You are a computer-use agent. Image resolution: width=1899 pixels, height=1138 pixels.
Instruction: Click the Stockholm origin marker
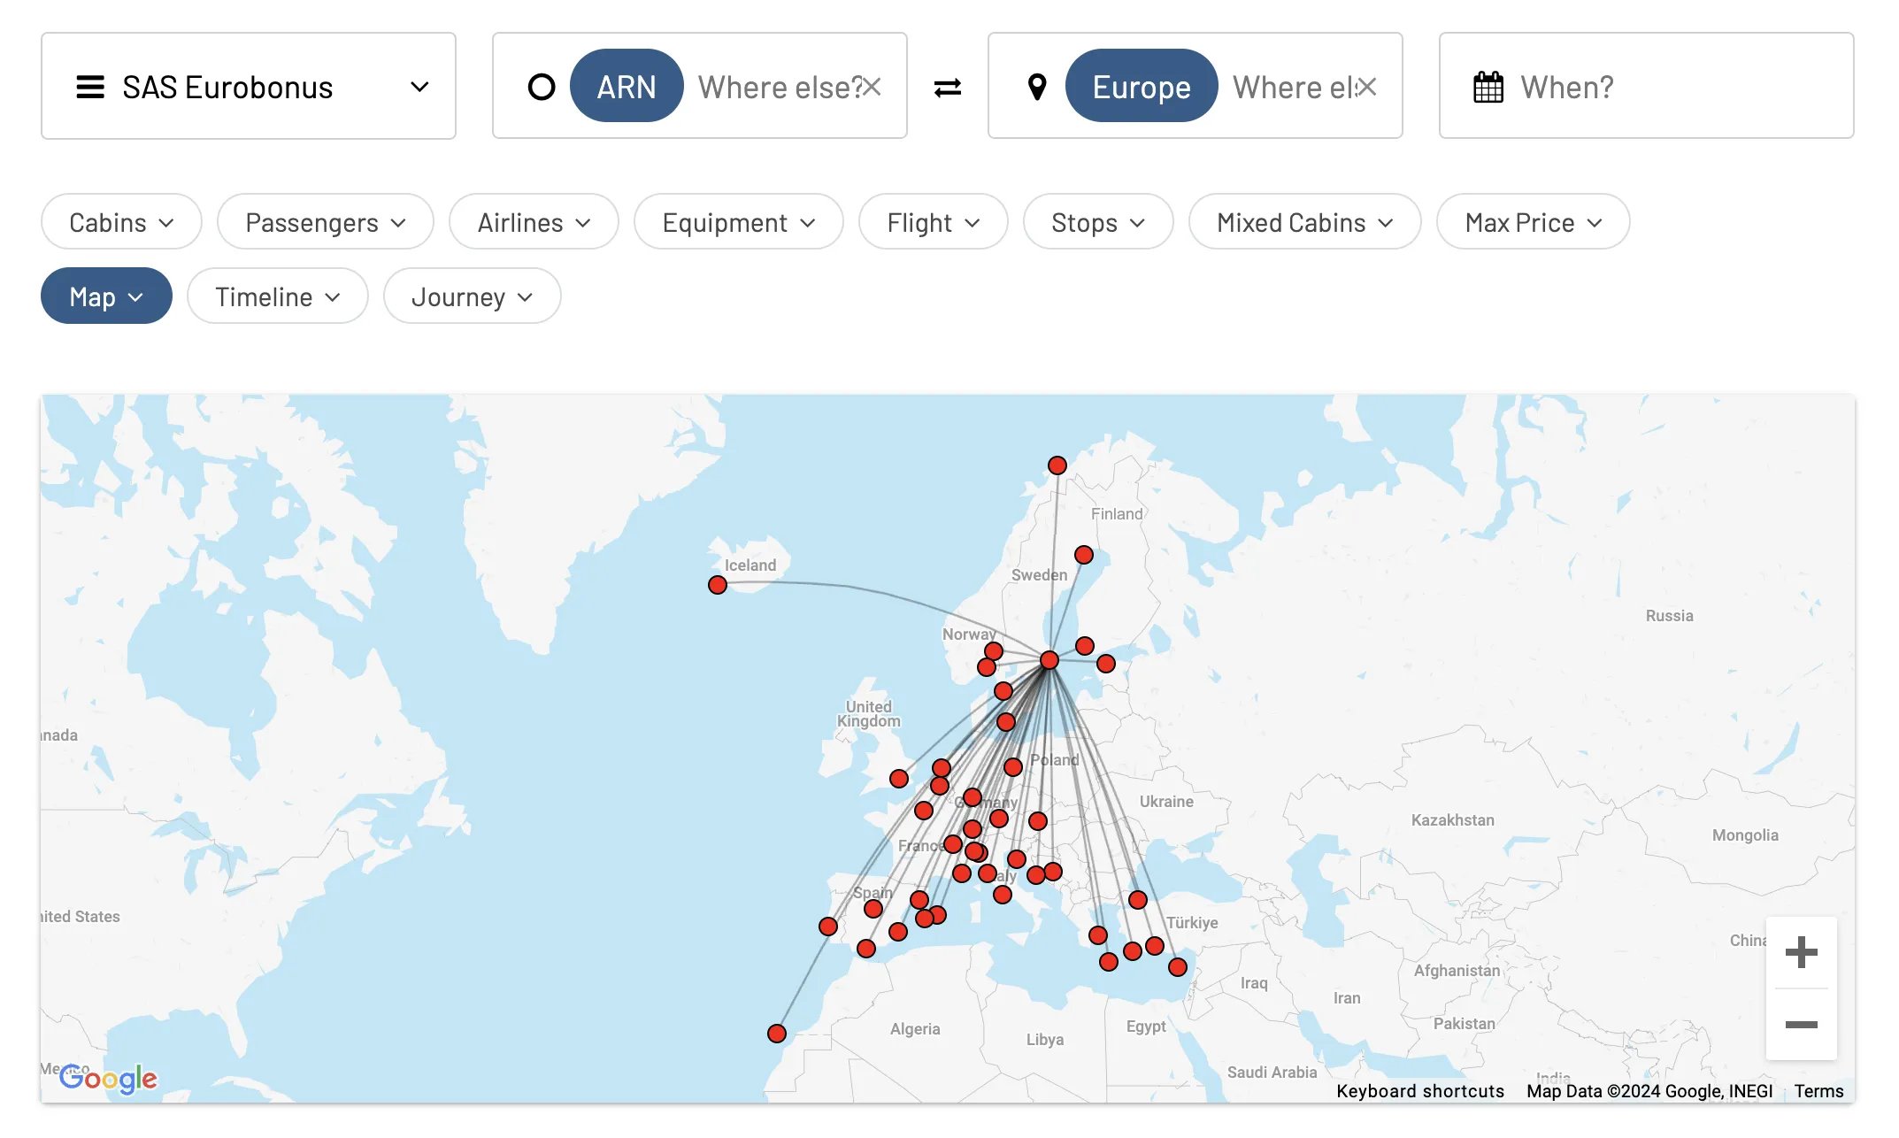tap(1049, 660)
